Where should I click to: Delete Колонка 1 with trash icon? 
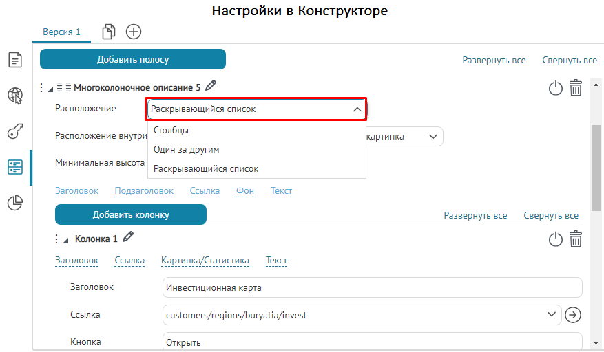click(576, 239)
